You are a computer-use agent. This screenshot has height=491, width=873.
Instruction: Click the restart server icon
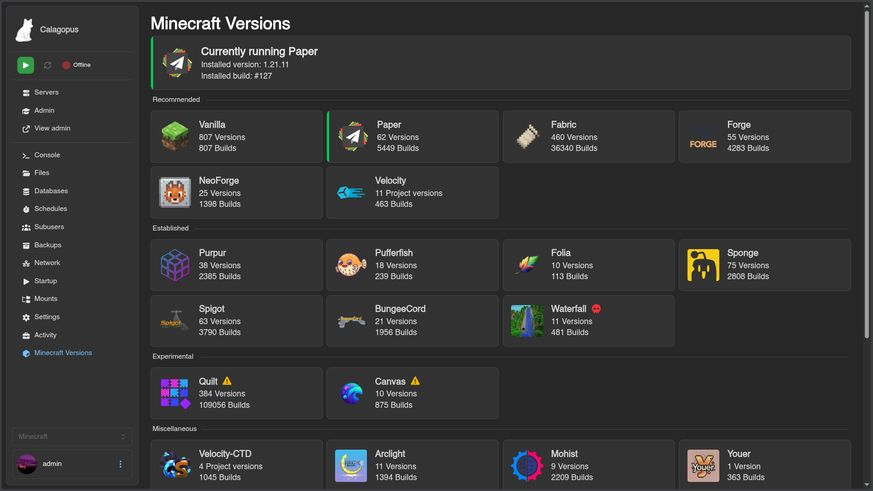47,65
